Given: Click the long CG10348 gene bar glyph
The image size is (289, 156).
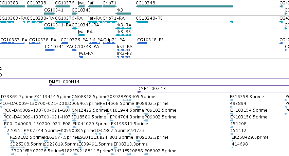Looking at the screenshot, I should pos(184,6).
